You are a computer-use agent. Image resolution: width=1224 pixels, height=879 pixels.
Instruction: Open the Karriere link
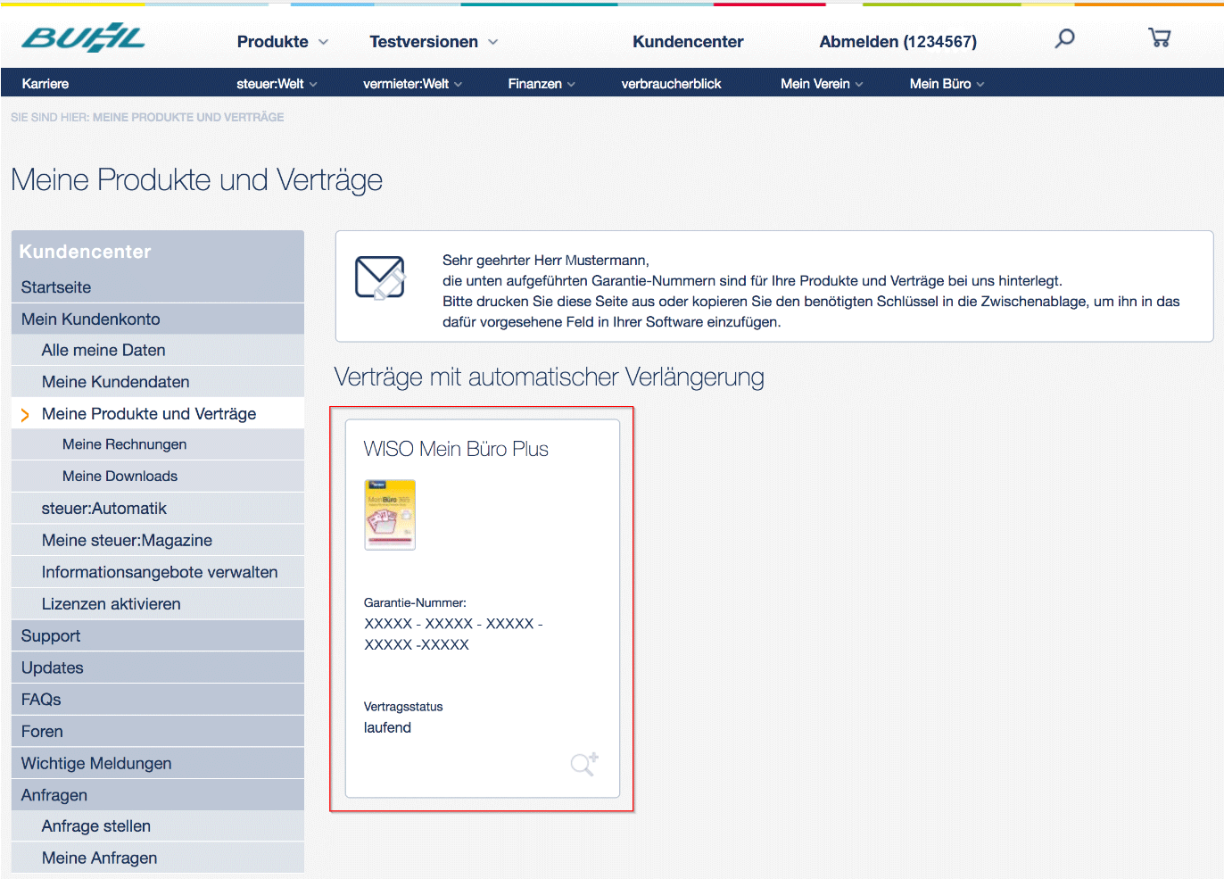point(45,84)
